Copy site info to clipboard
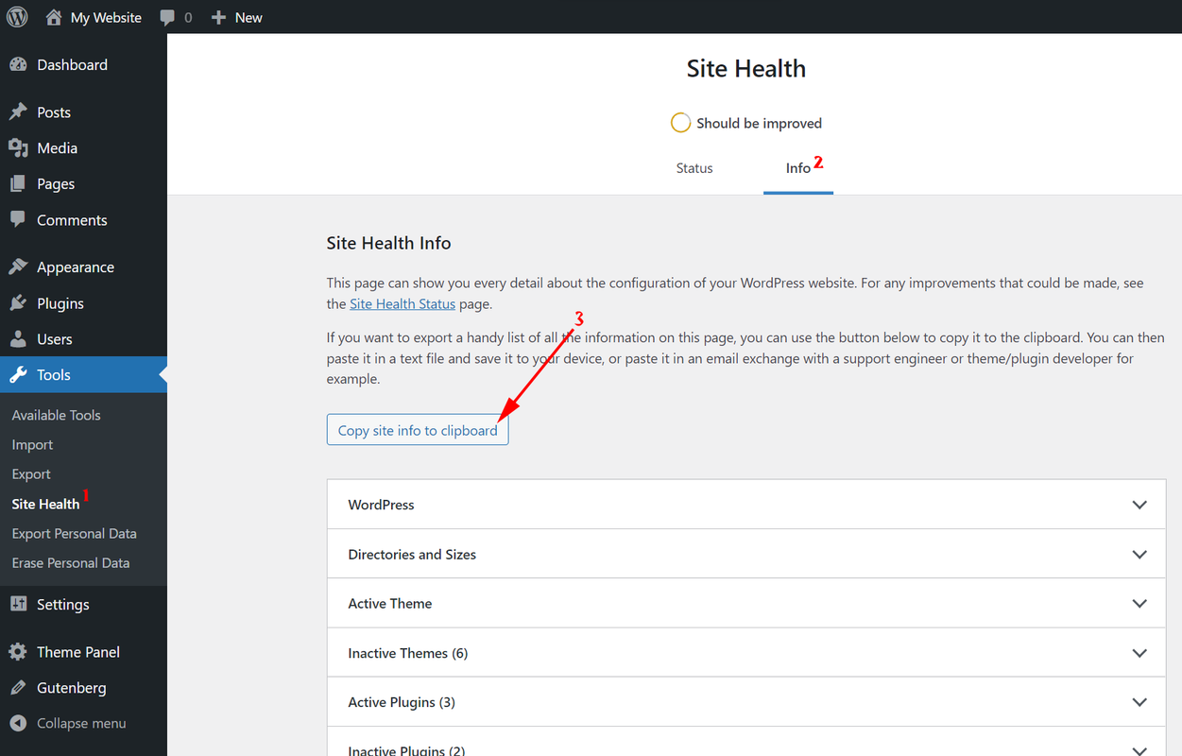 pos(418,430)
